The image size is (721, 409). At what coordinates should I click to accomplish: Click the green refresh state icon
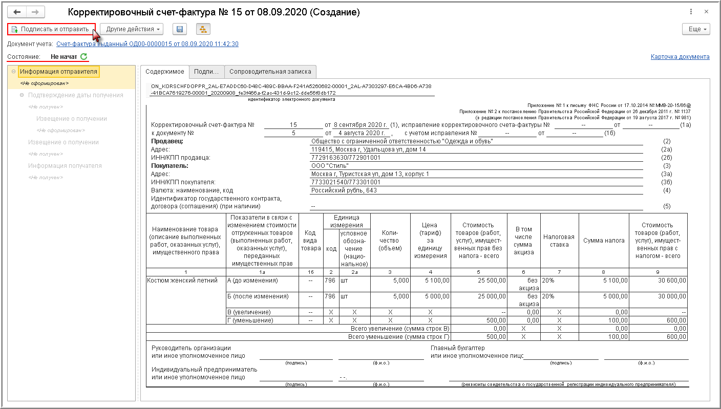[84, 57]
